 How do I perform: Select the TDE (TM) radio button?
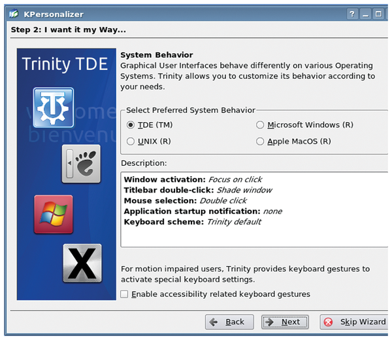pos(131,125)
